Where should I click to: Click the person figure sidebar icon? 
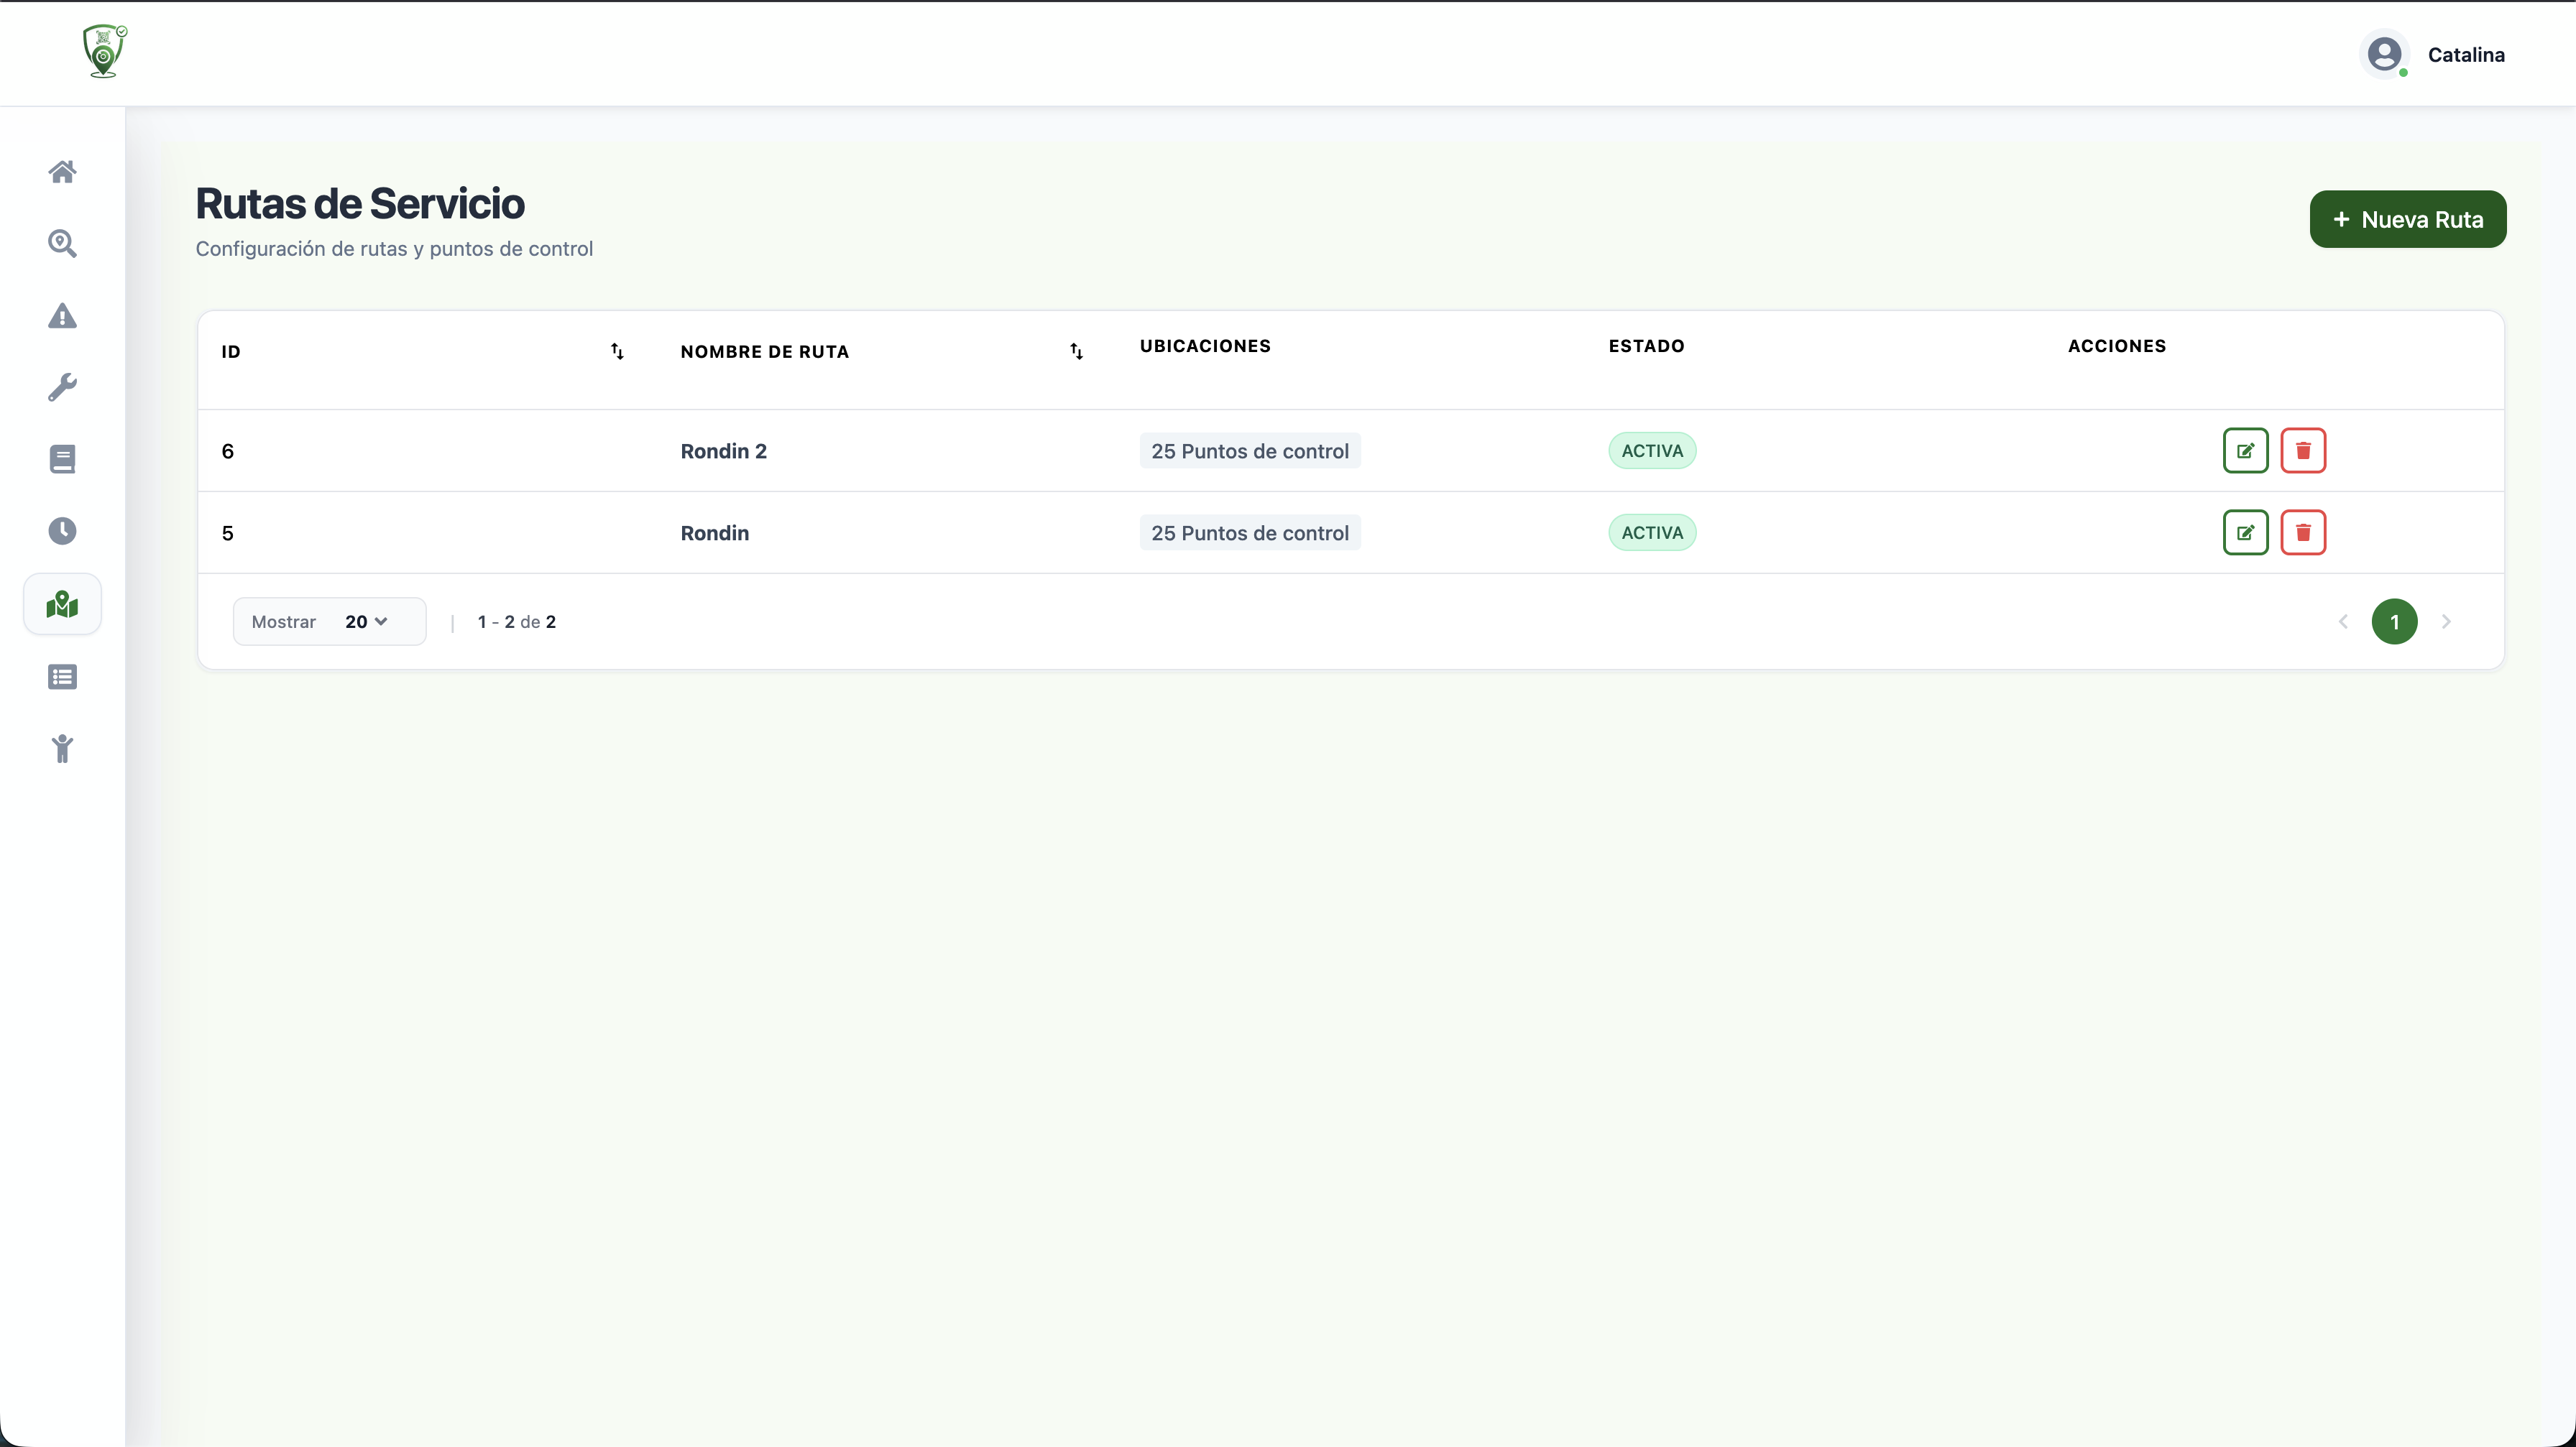[x=62, y=749]
